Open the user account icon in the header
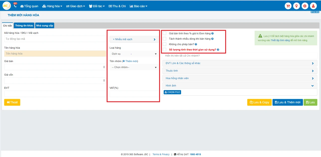This screenshot has height=157, width=321. pos(313,6)
